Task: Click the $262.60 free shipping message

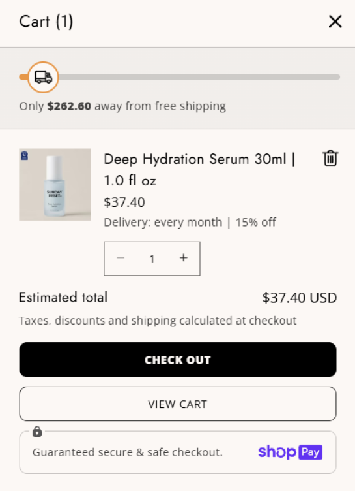Action: [122, 106]
